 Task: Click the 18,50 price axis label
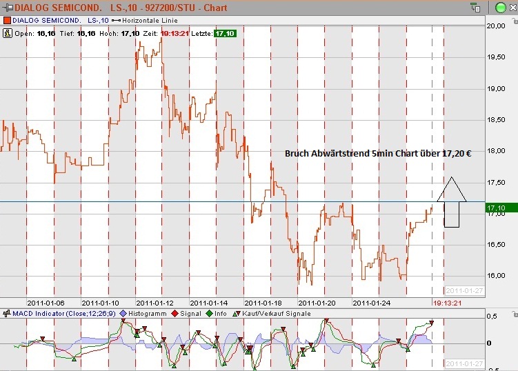click(x=496, y=119)
